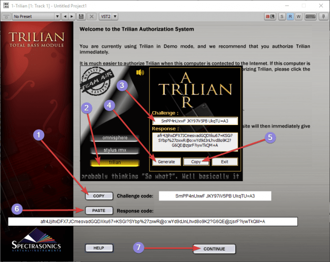Click the delete preset X icon
The width and height of the screenshot is (330, 262).
[x=91, y=16]
